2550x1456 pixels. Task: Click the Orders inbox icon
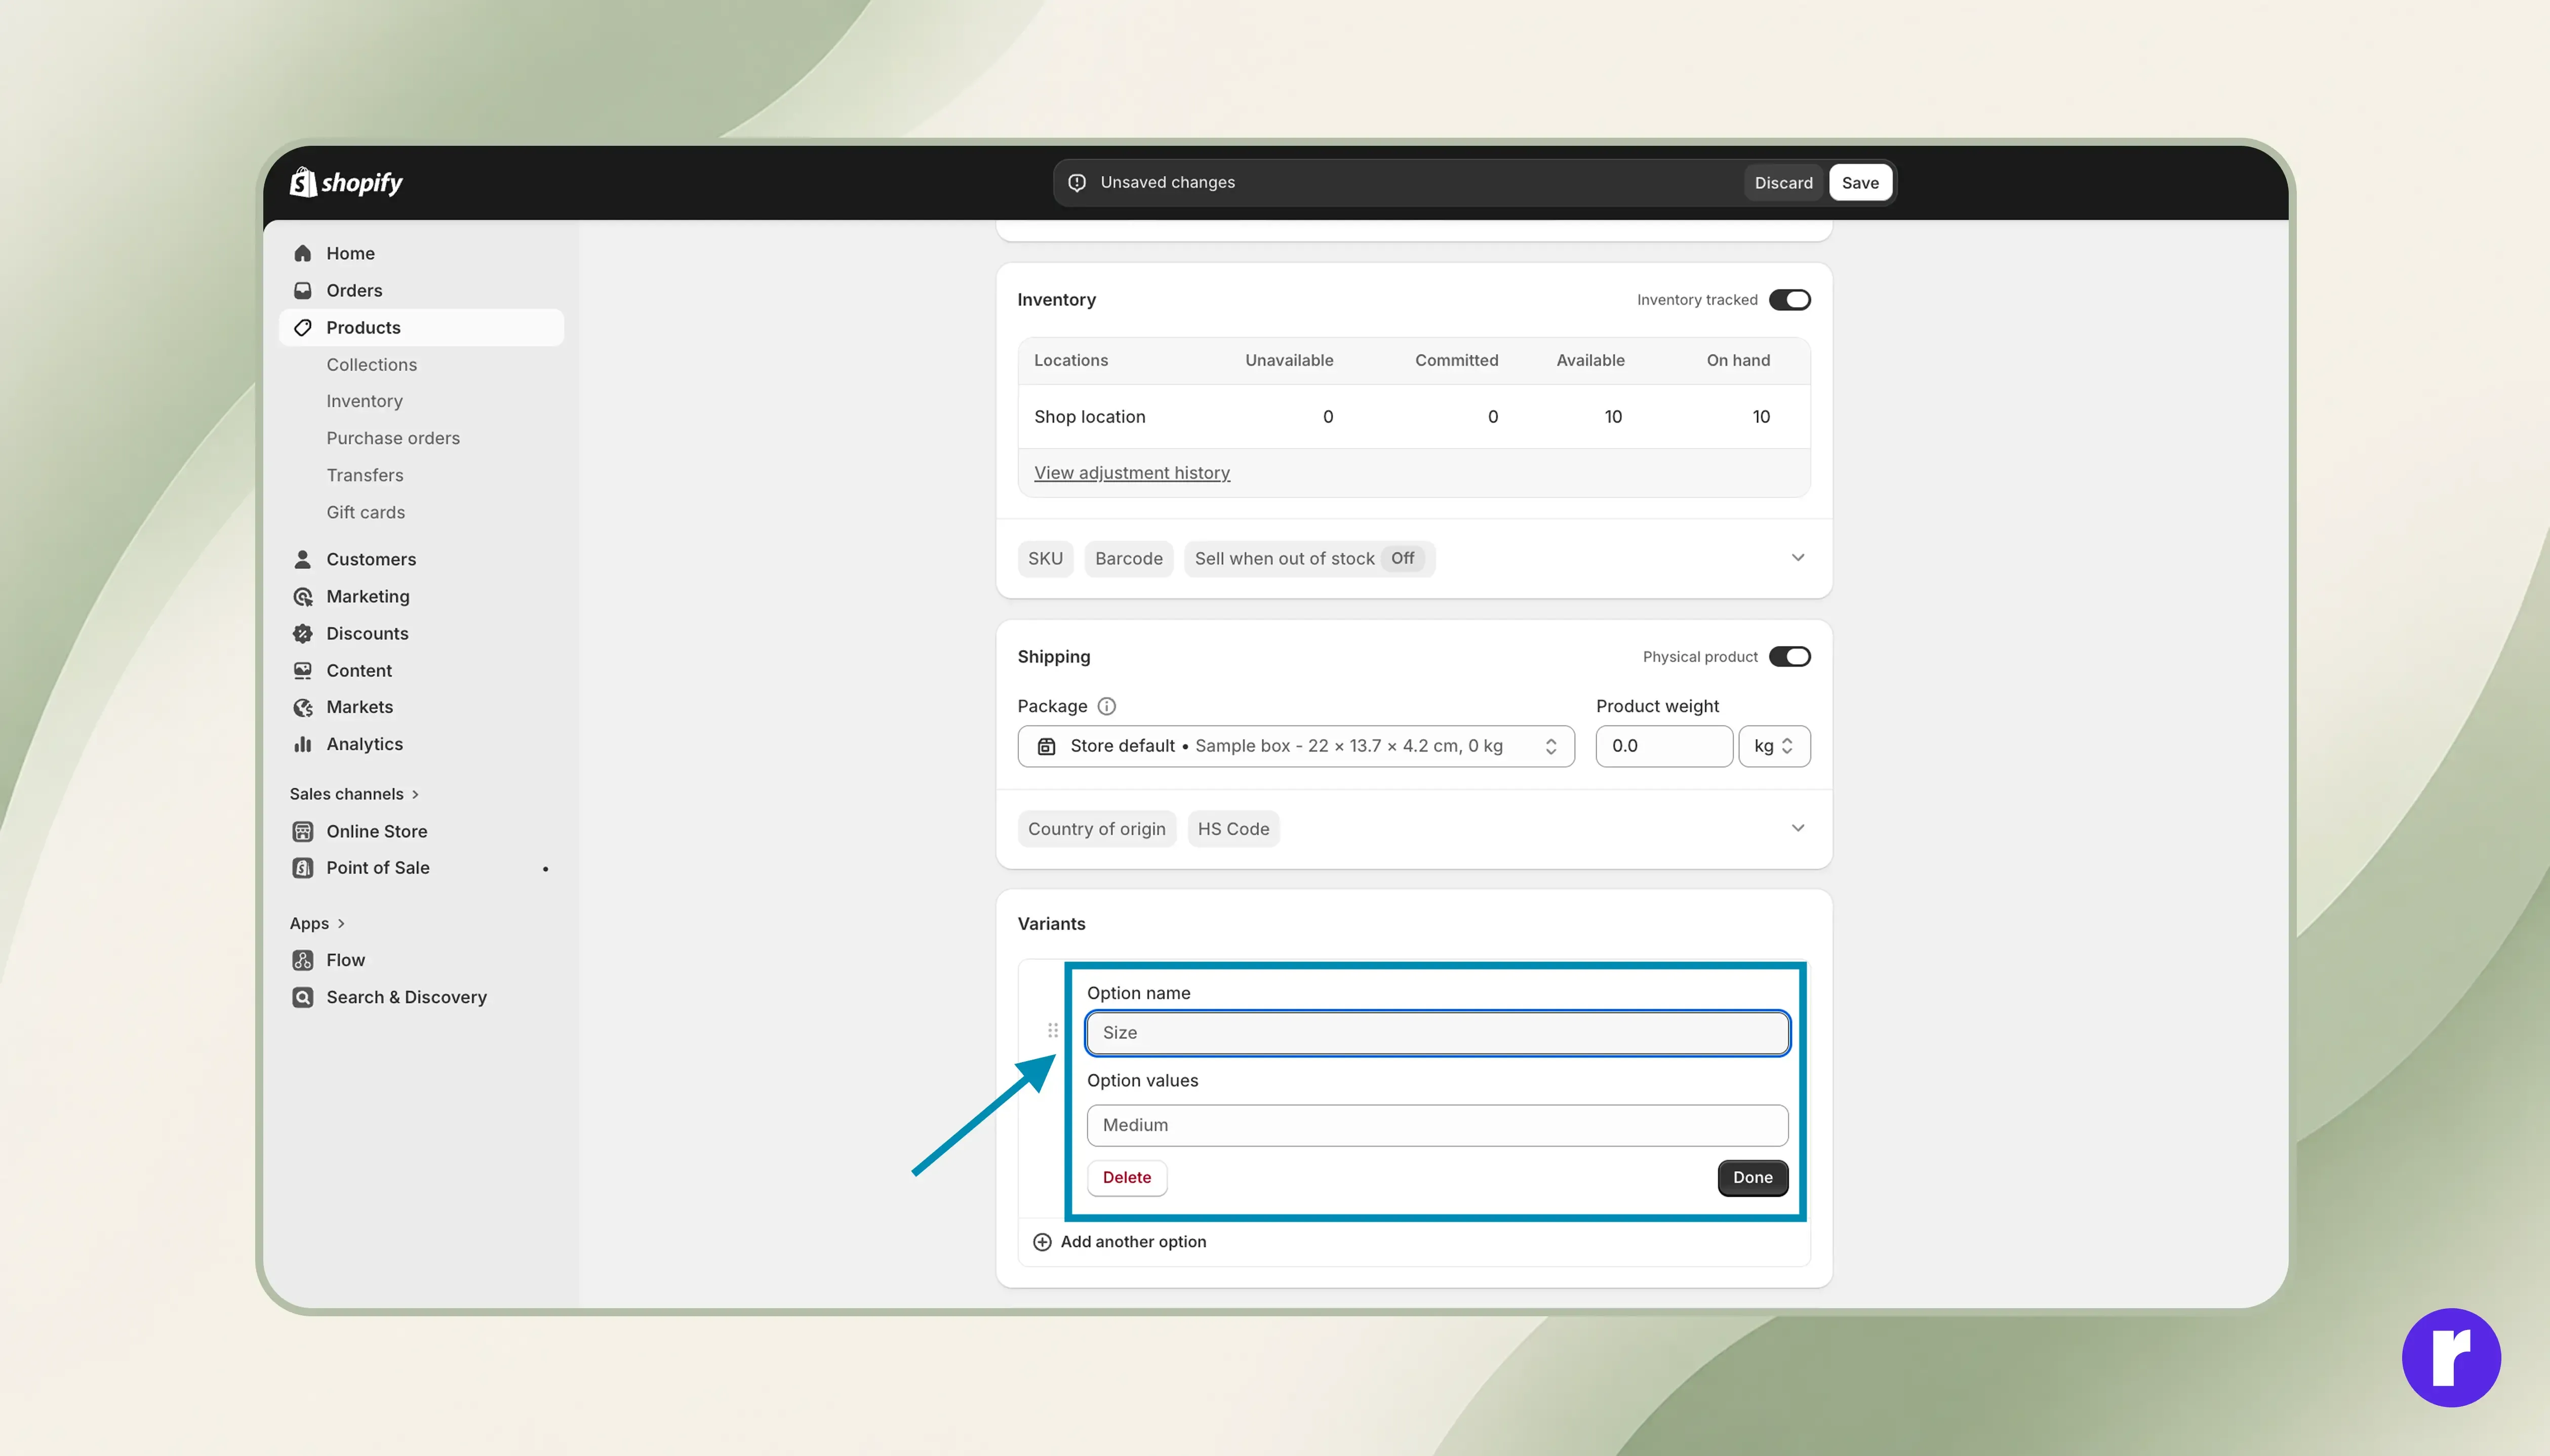pyautogui.click(x=302, y=290)
